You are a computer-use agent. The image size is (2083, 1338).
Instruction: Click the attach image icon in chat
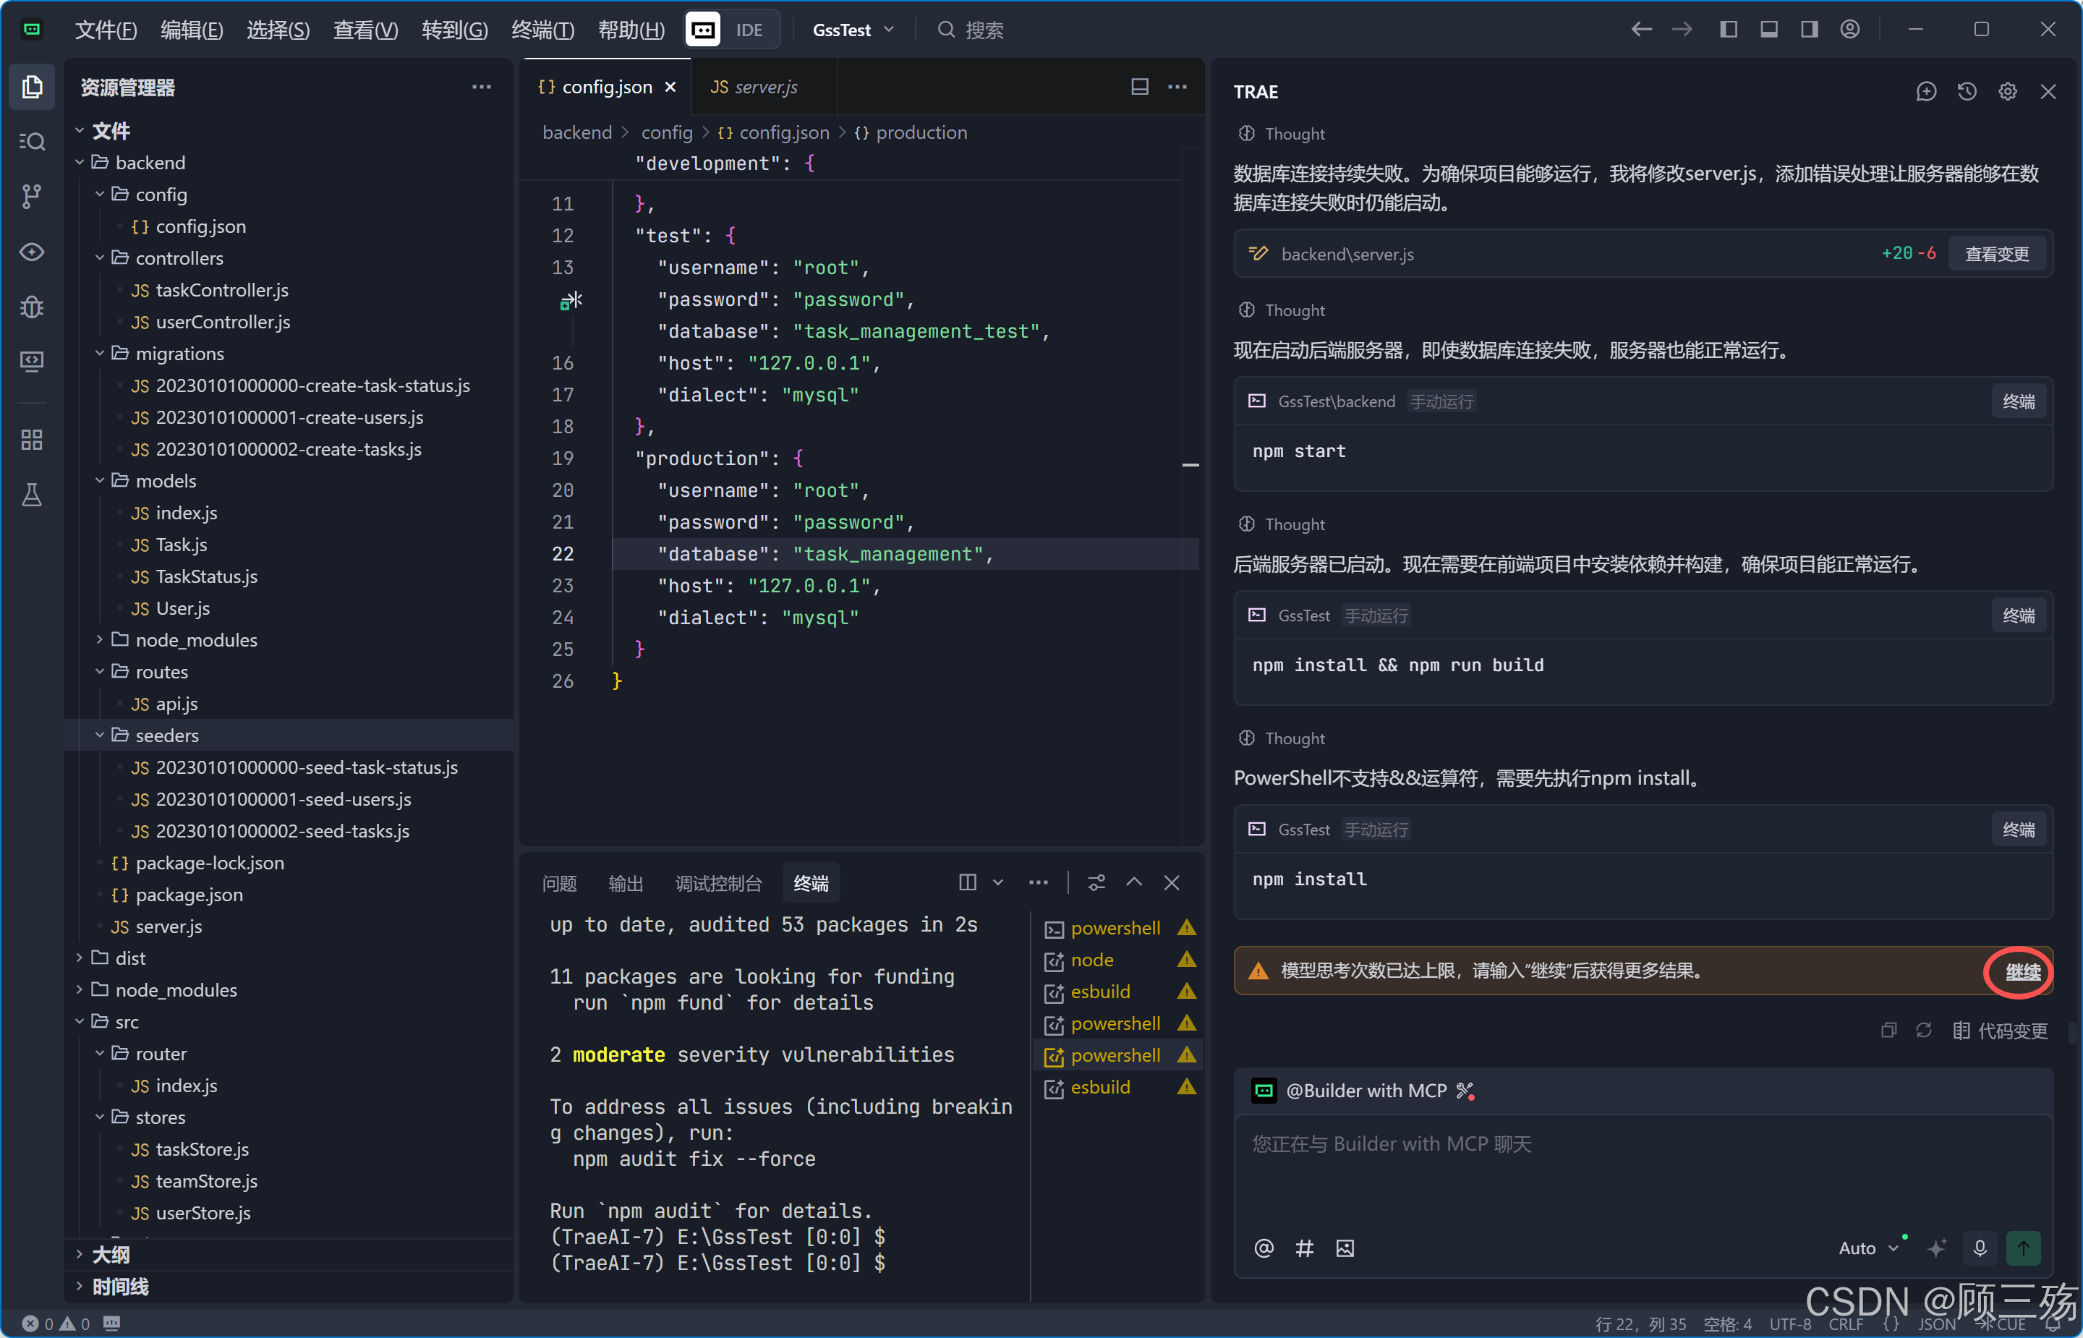[x=1345, y=1248]
